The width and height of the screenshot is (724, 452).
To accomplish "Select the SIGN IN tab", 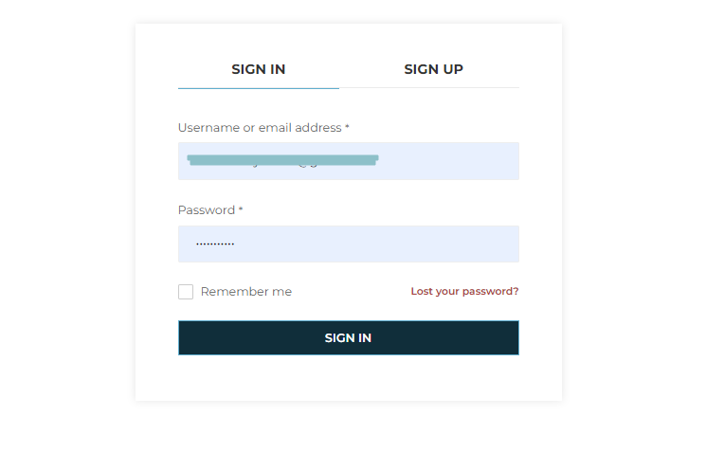I will [x=258, y=69].
